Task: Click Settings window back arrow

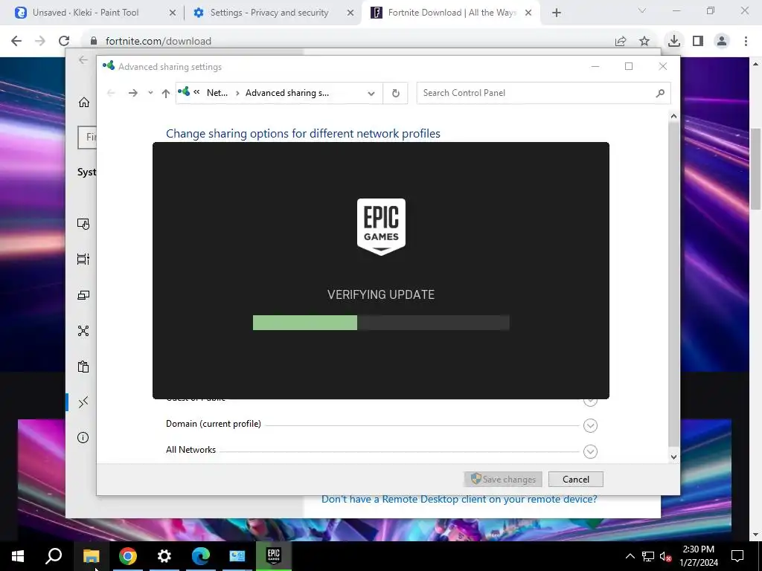Action: click(x=83, y=59)
